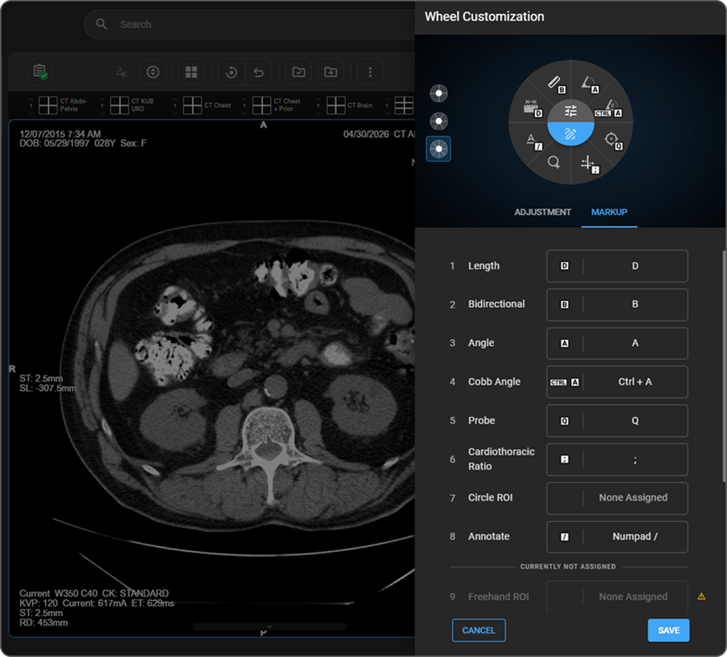
Task: Click the CANCEL button
Action: (x=479, y=630)
